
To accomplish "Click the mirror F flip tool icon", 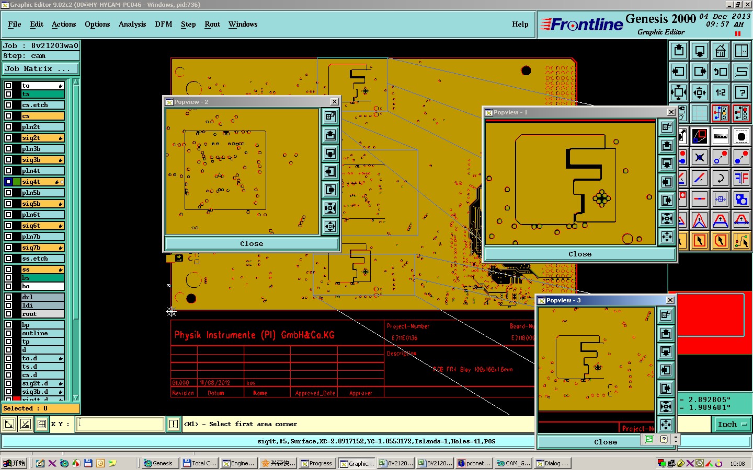I will pyautogui.click(x=741, y=178).
